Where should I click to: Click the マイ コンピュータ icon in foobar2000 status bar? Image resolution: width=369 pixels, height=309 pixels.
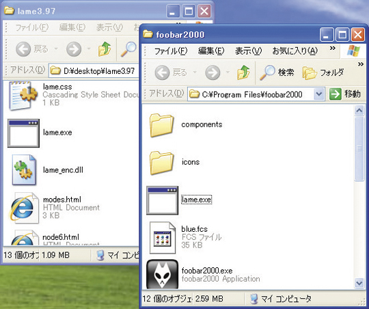[254, 299]
